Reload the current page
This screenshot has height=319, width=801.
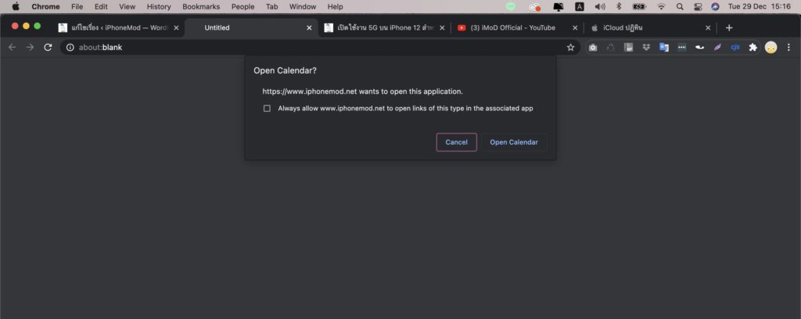pyautogui.click(x=48, y=47)
